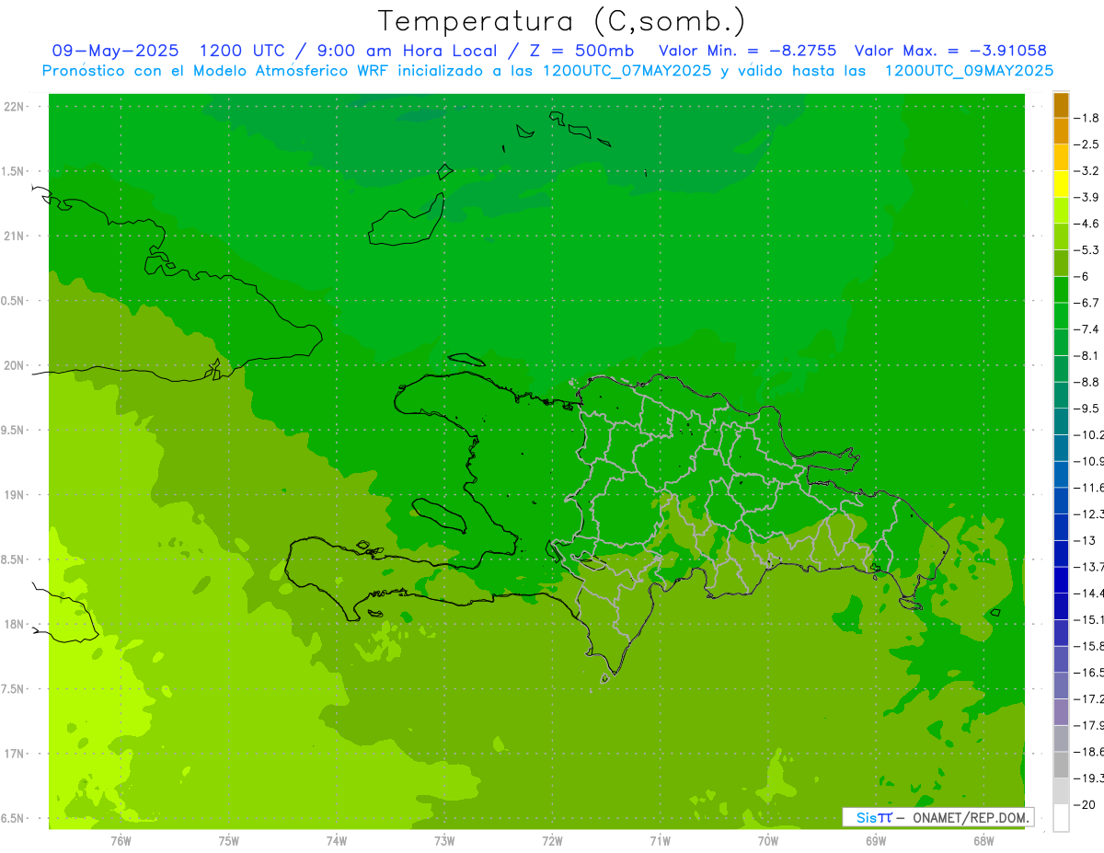This screenshot has height=853, width=1104.
Task: Click the '0.5N' latitude label
Action: pos(13,301)
